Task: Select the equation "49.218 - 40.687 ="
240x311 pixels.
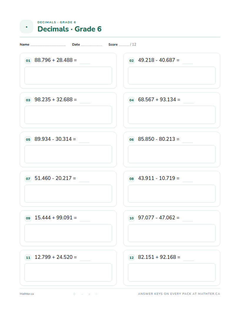Action: point(159,60)
